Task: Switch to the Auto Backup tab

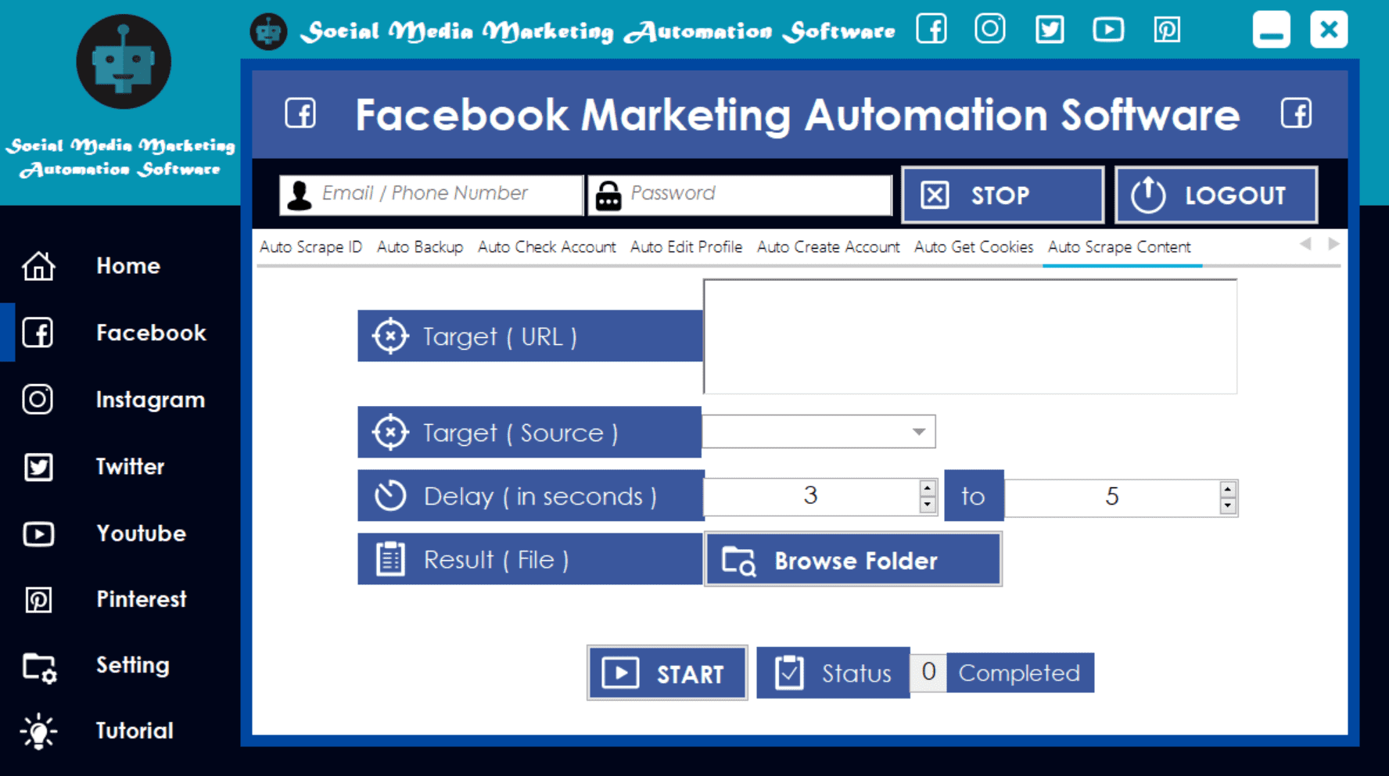Action: [420, 247]
